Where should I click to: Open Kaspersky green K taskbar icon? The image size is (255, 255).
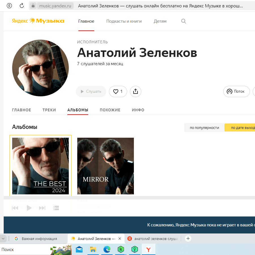coord(121,249)
